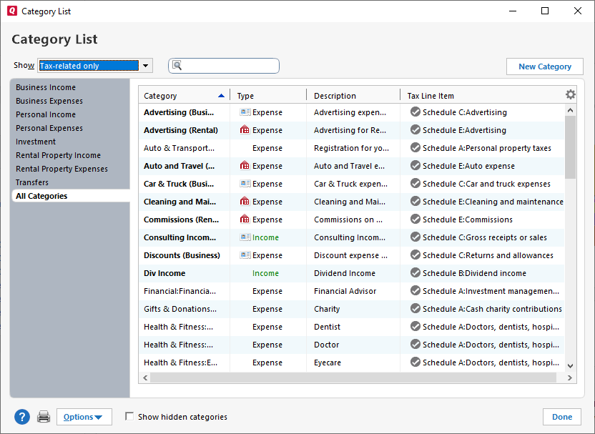Click the Quicken logo in the title bar
595x434 pixels.
pos(12,11)
